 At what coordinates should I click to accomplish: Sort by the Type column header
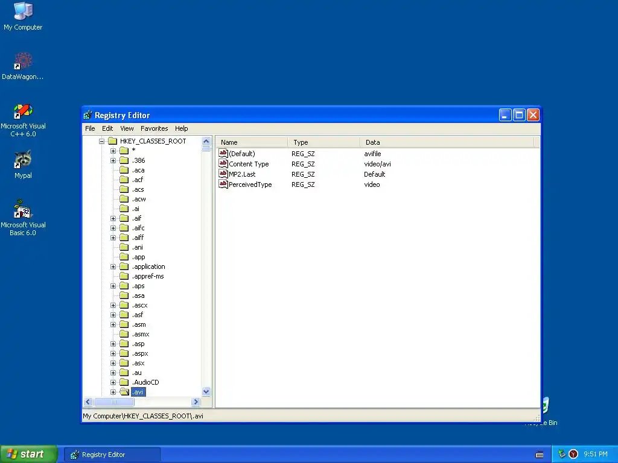(x=324, y=142)
